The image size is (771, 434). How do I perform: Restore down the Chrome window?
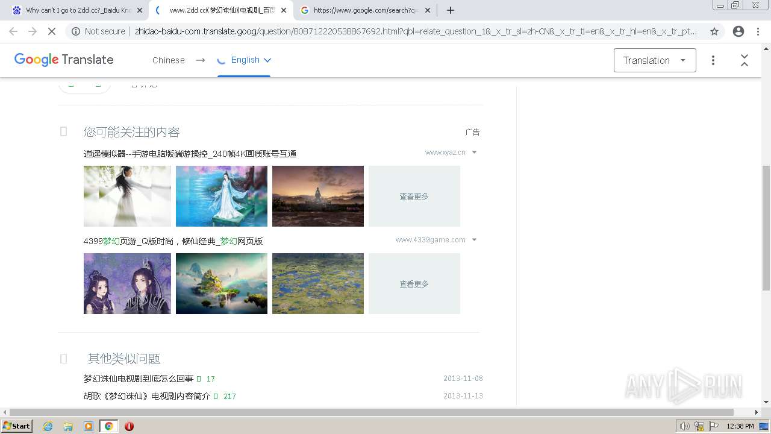coord(735,5)
